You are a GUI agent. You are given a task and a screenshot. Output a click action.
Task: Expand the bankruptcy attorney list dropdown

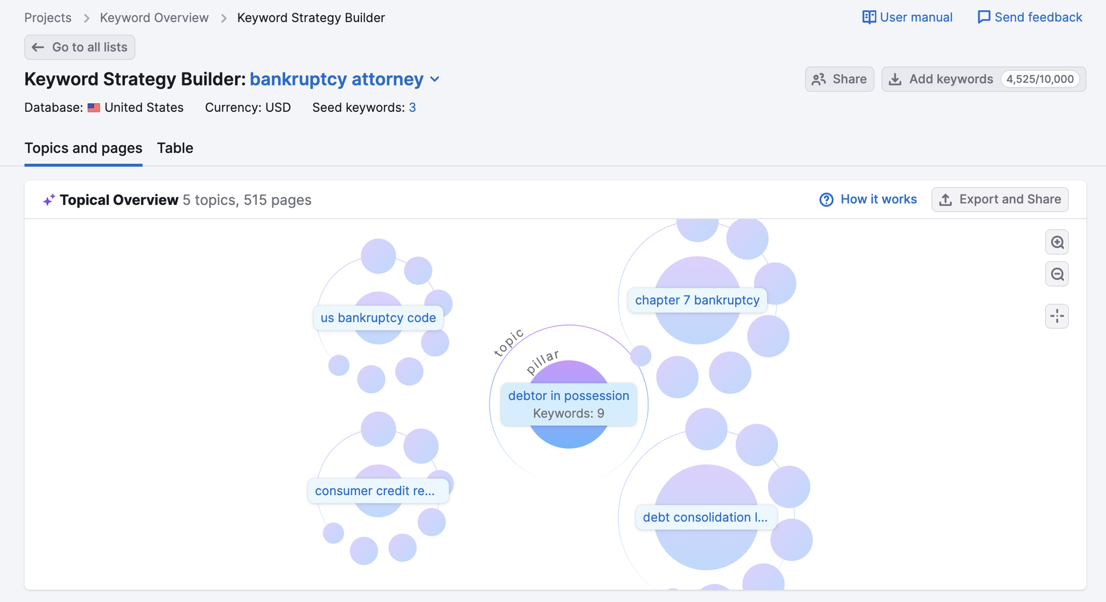pyautogui.click(x=435, y=79)
